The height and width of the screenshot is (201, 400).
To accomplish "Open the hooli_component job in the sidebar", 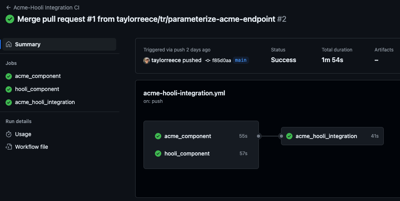I will pyautogui.click(x=37, y=89).
